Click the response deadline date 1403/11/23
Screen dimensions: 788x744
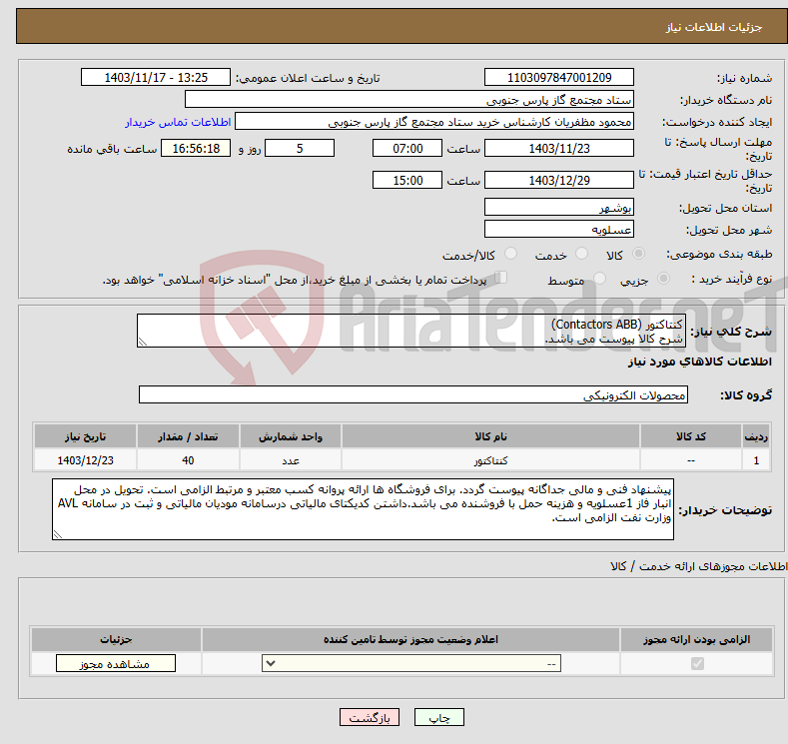[x=559, y=148]
